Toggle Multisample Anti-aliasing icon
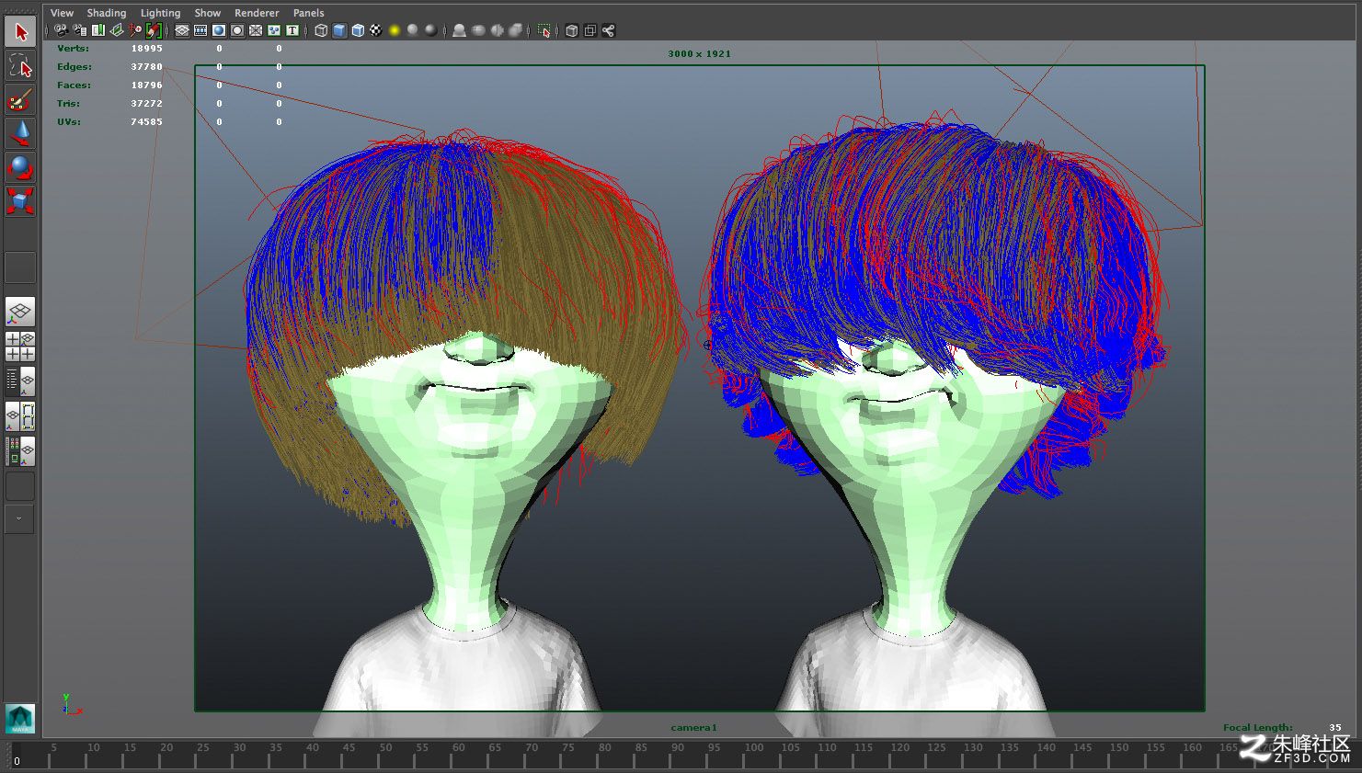The image size is (1362, 773). pos(497,30)
